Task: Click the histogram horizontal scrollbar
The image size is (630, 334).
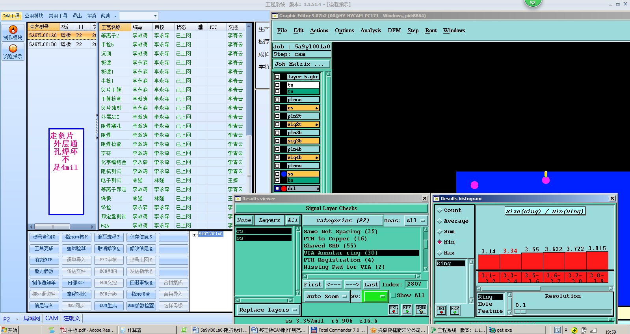Action: pyautogui.click(x=545, y=288)
